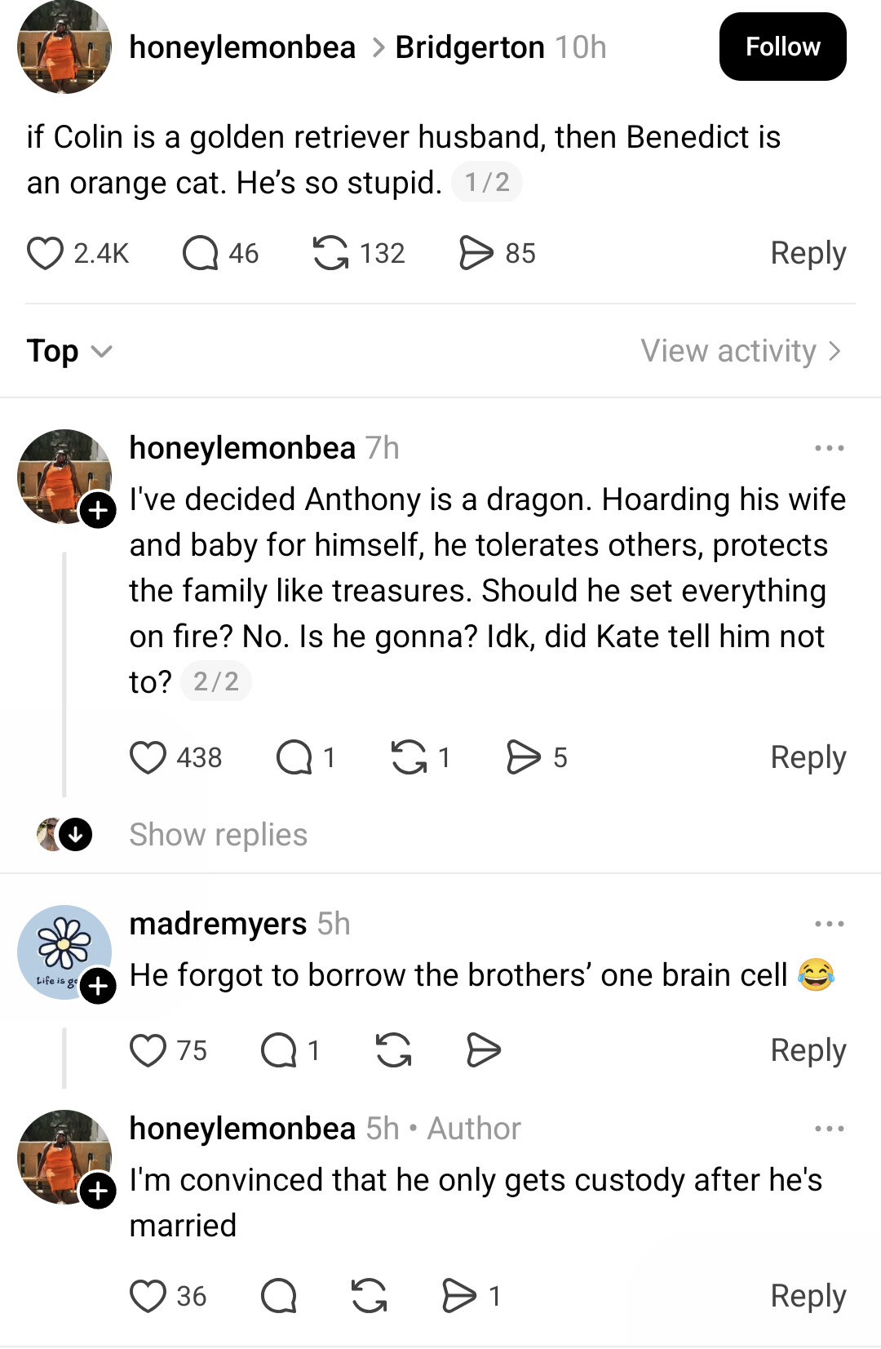Viewport: 881px width, 1349px height.
Task: Open comments on the 46-comment main post
Action: click(x=201, y=253)
